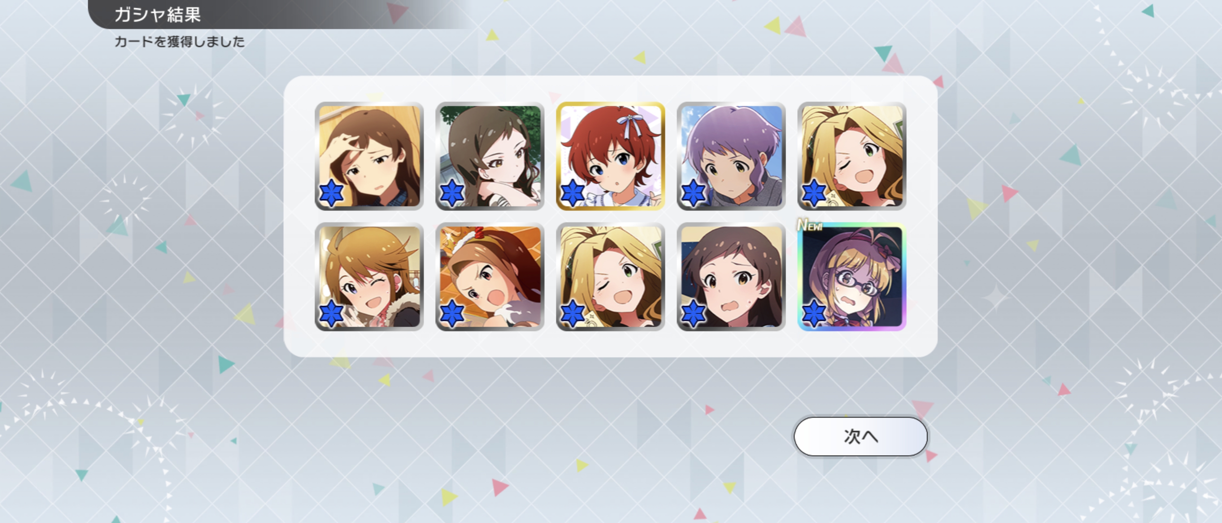Tap the 次へ button to continue
This screenshot has width=1222, height=523.
coord(860,436)
